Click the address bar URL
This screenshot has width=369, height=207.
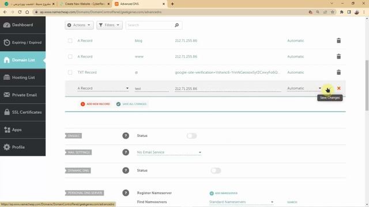100,12
